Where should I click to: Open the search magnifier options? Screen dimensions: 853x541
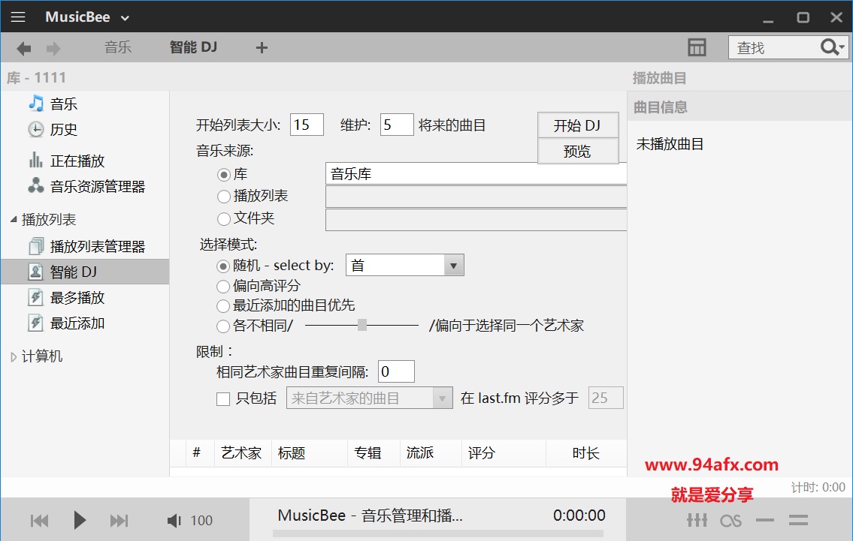(832, 48)
